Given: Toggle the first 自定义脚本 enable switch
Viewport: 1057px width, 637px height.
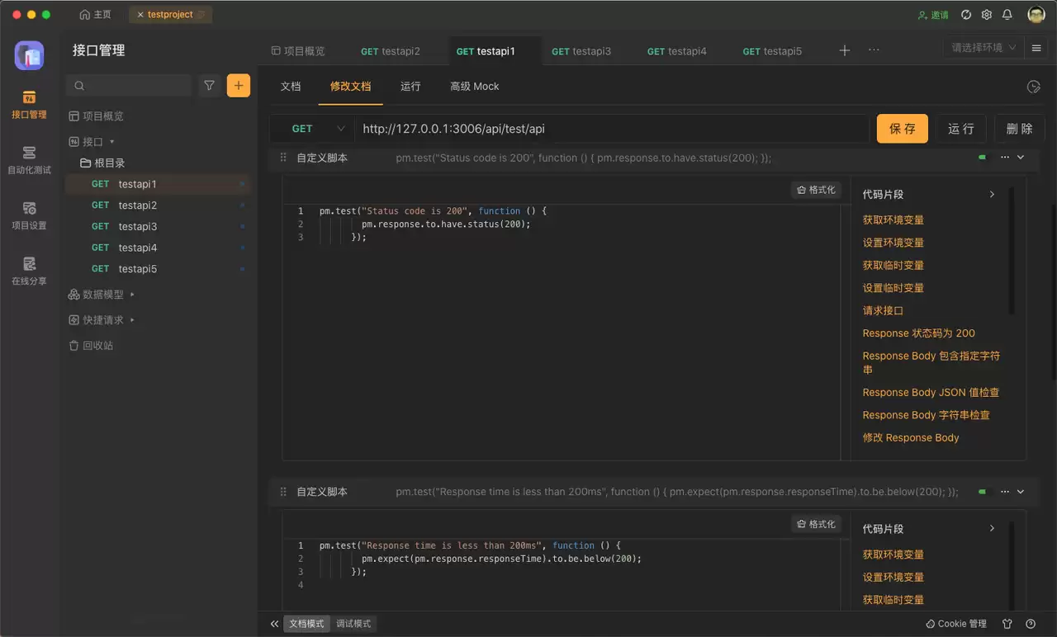Looking at the screenshot, I should 982,157.
